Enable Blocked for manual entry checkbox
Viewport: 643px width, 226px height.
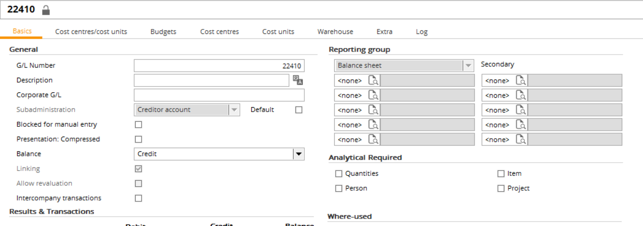click(139, 124)
